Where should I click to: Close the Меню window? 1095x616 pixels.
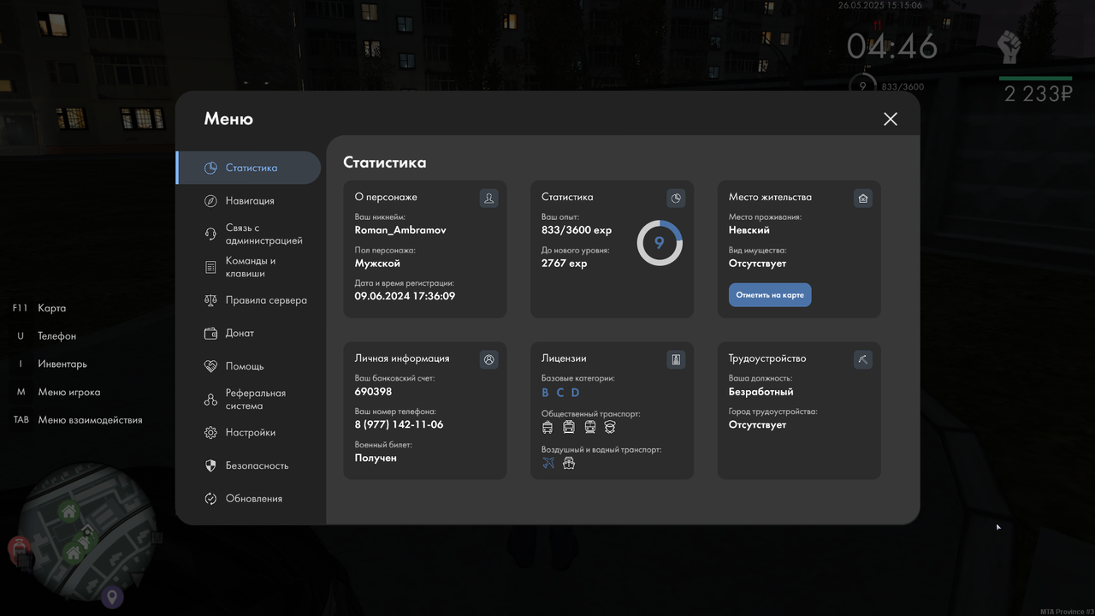[891, 119]
